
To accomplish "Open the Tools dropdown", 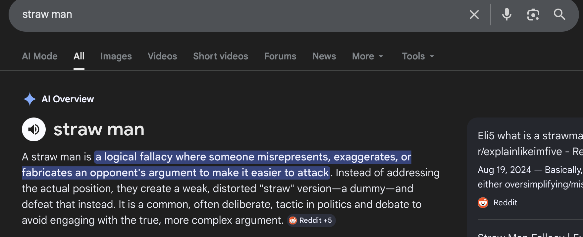I will (x=417, y=56).
